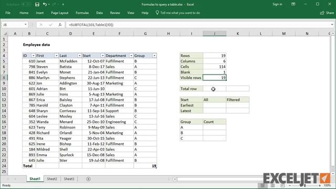Click the horizontal scrollbar left arrow
This screenshot has height=189, width=336.
[175, 179]
